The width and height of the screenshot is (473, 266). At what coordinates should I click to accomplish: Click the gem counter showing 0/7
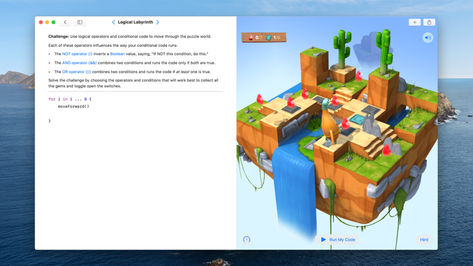click(x=255, y=38)
